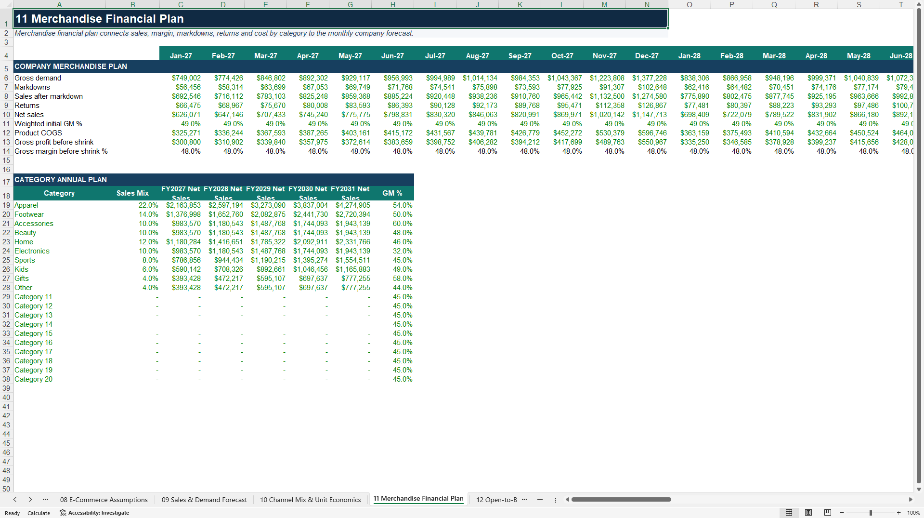Screen dimensions: 924x518
Task: Select GM % column header
Action: click(392, 193)
